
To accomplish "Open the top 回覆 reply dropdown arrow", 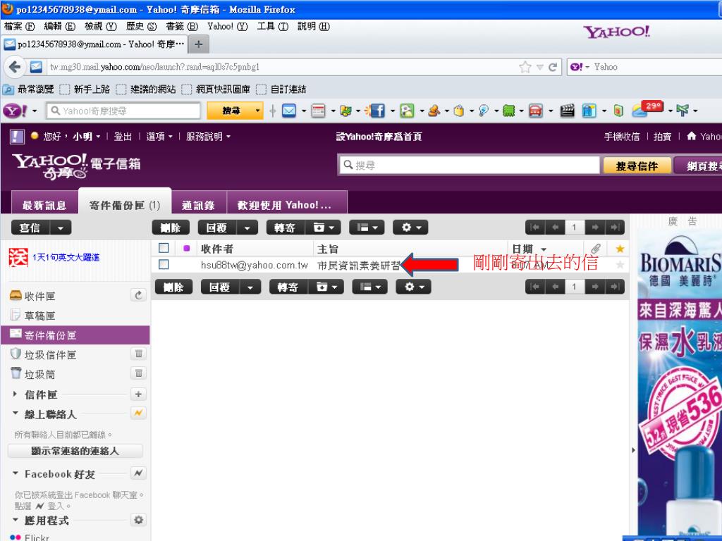I will pos(247,228).
